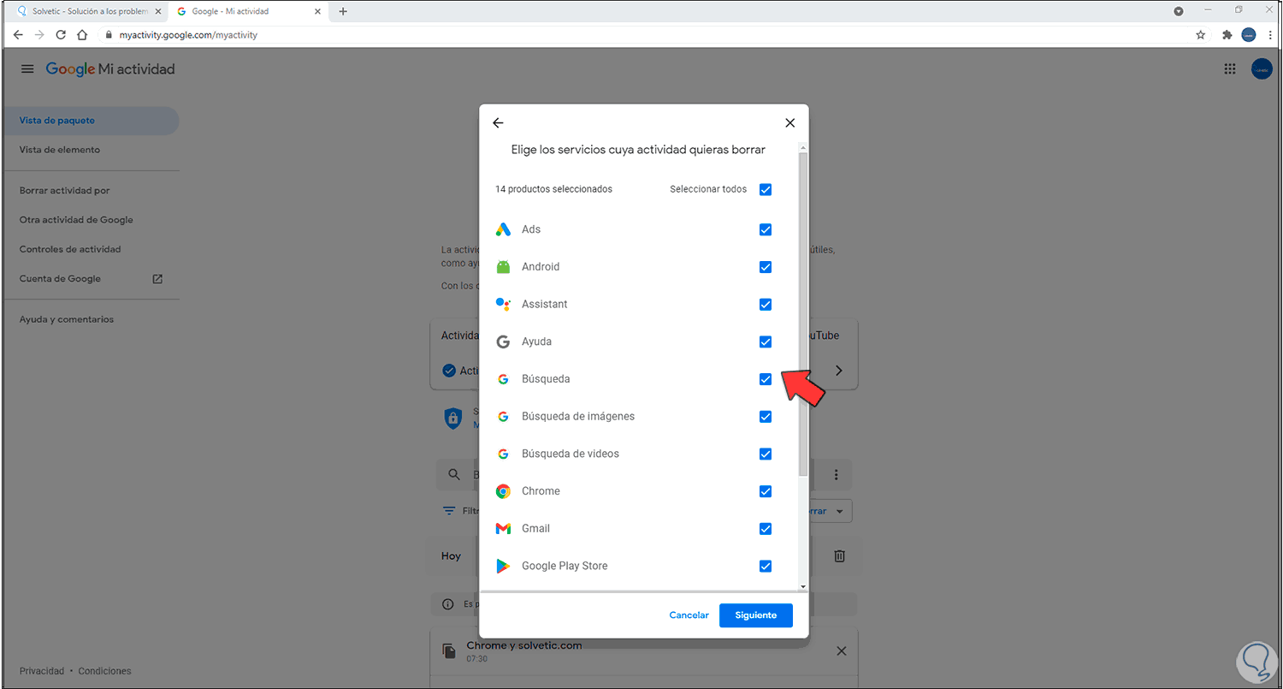Click the Gmail envelope icon
The image size is (1283, 689).
click(x=504, y=528)
